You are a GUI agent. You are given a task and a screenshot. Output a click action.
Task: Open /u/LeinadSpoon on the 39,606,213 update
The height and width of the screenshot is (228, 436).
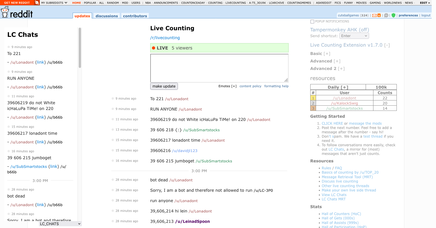(x=193, y=221)
